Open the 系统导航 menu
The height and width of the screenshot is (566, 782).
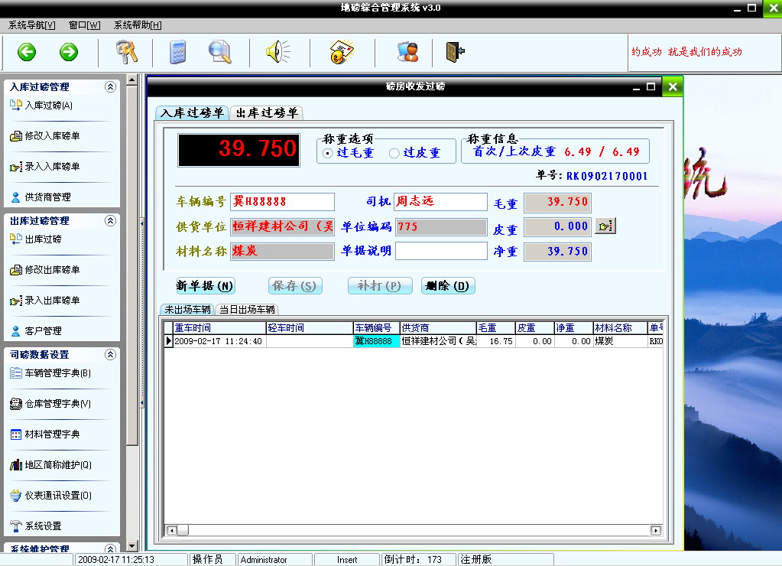click(31, 25)
